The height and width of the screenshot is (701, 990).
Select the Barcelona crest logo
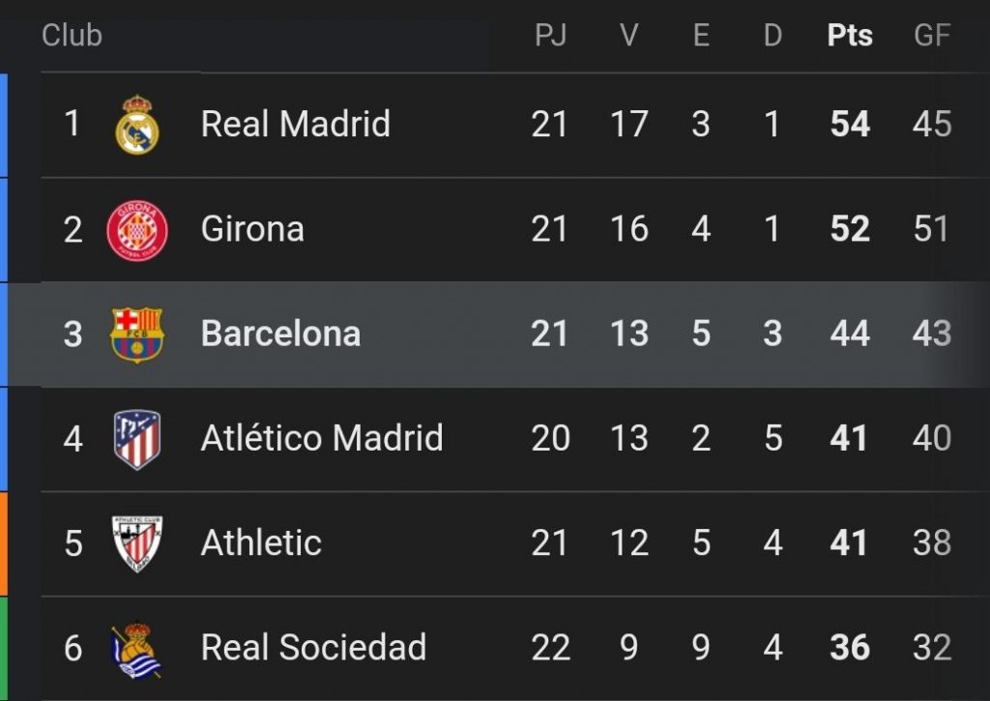137,335
